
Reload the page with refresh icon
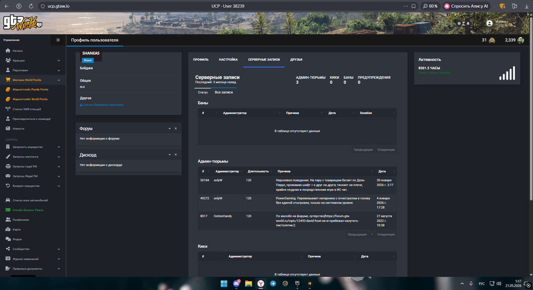point(31,6)
